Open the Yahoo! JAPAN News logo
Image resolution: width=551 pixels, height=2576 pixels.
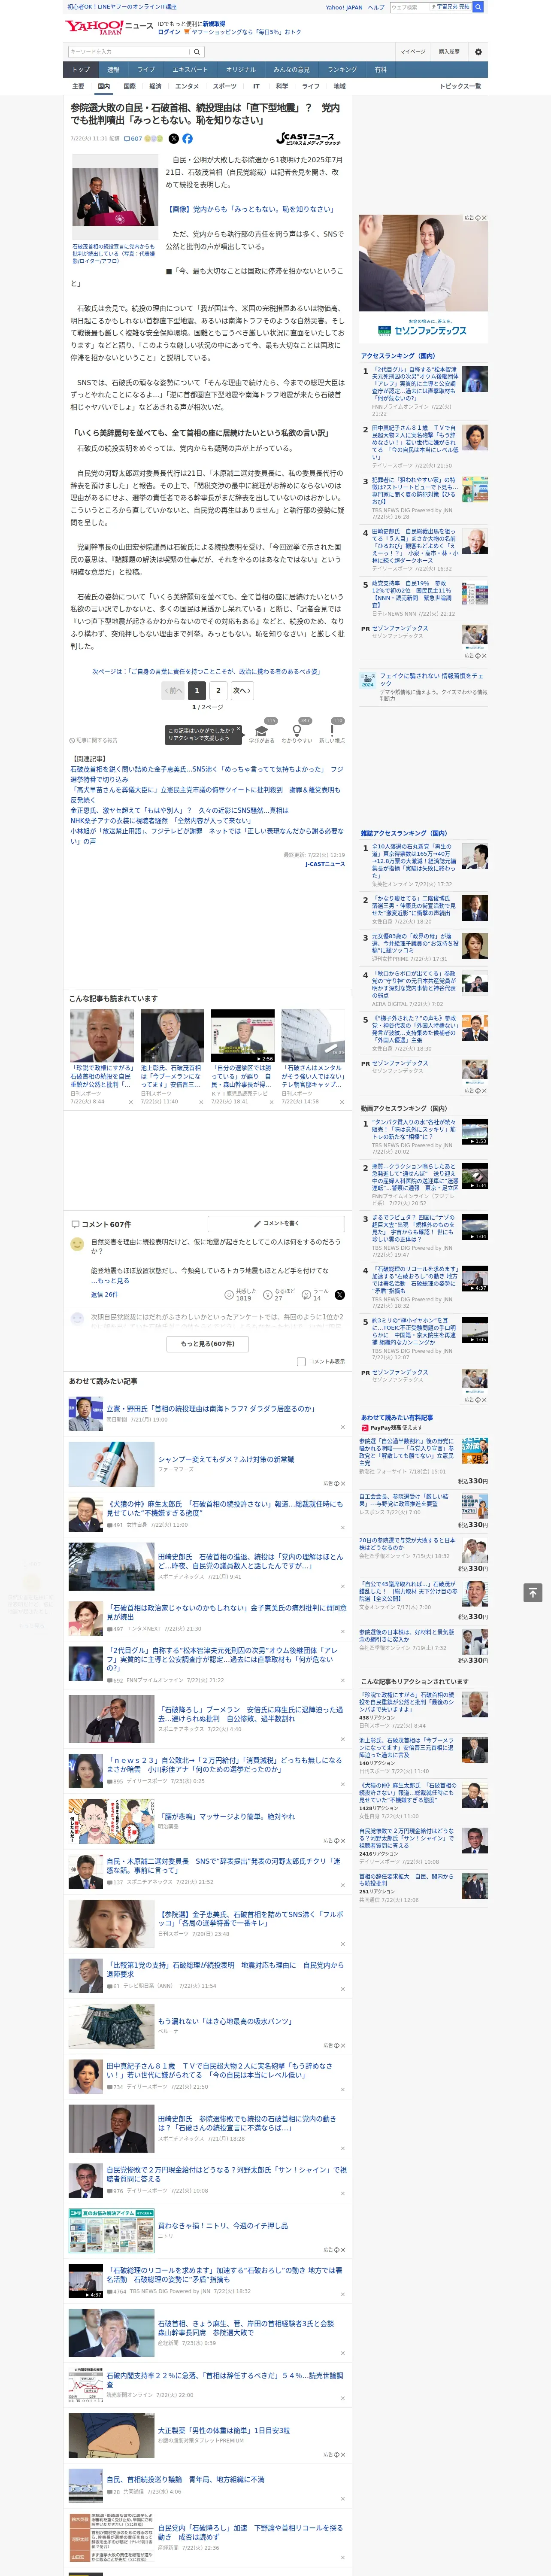(x=109, y=27)
